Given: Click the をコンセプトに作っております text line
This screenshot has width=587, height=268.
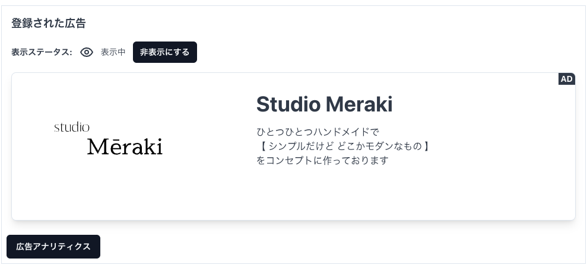Looking at the screenshot, I should point(322,160).
